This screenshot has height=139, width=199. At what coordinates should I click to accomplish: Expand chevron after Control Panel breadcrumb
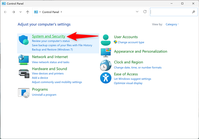(61, 12)
